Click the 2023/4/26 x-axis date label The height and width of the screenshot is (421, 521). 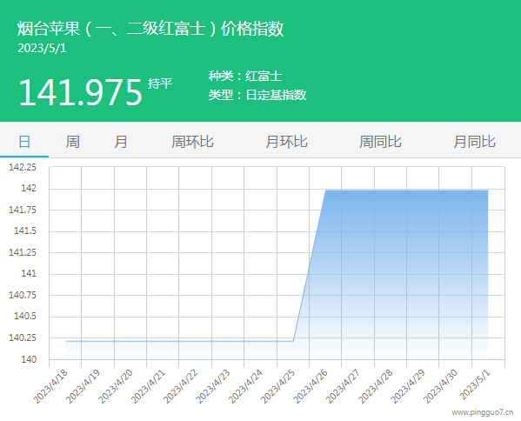click(x=311, y=386)
